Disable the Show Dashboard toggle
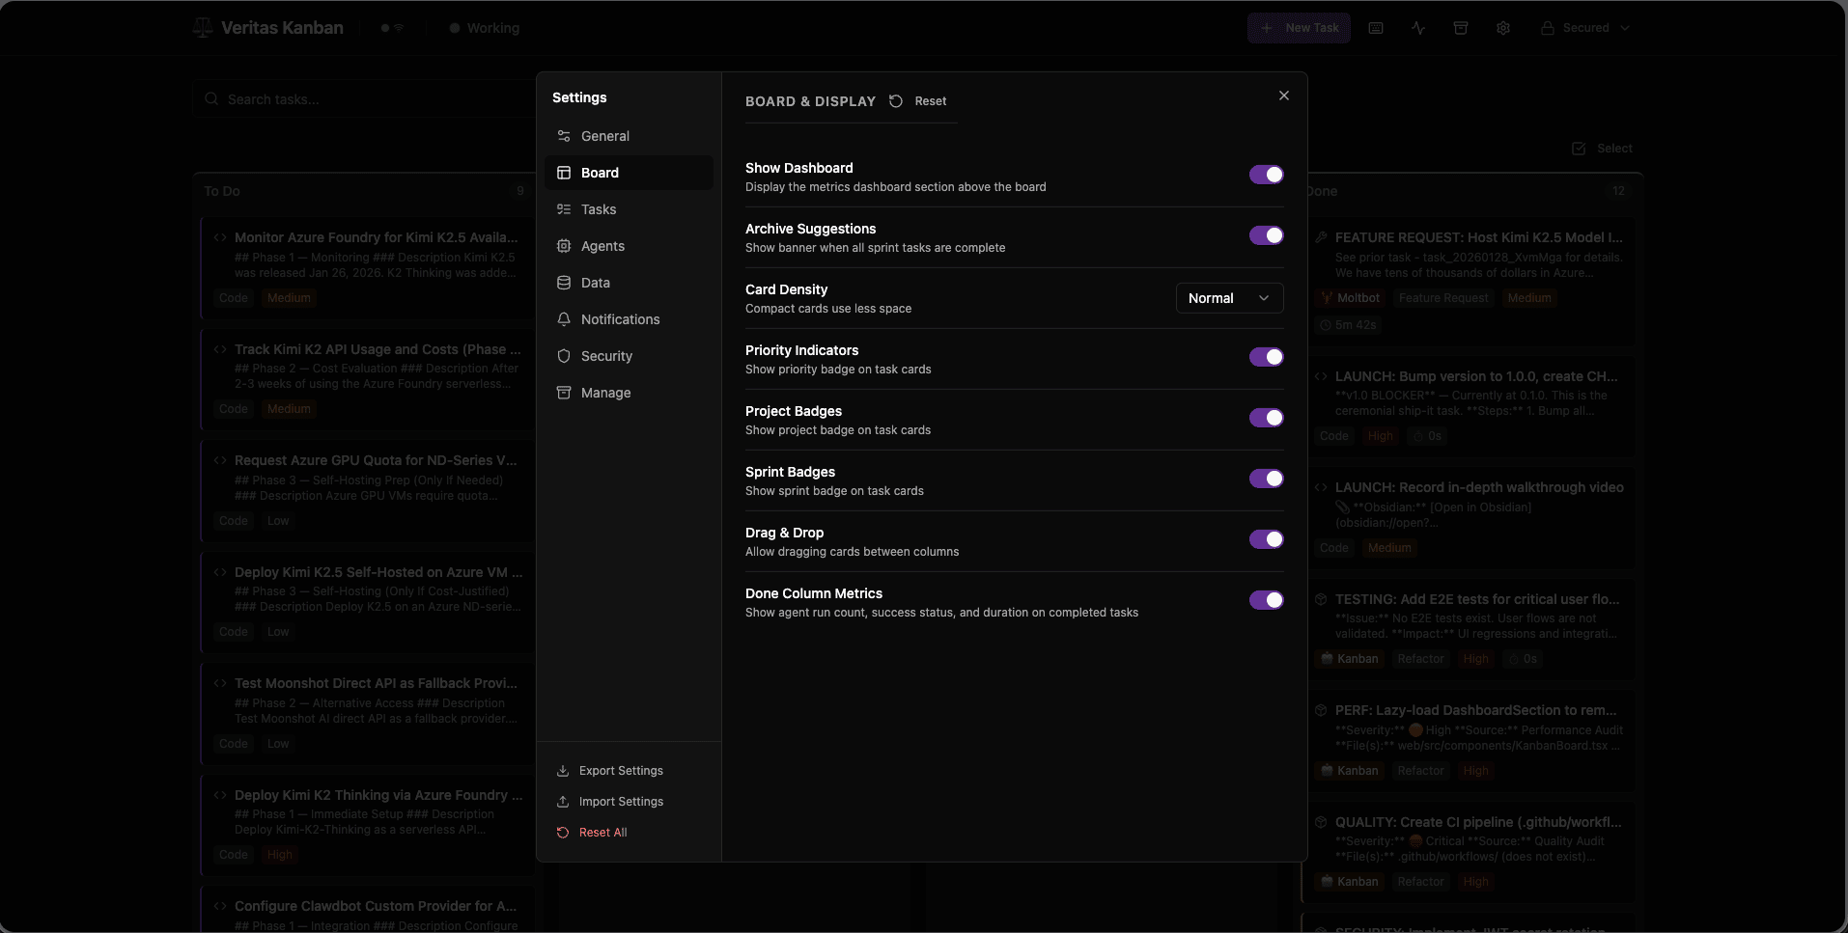The height and width of the screenshot is (933, 1848). [1266, 175]
